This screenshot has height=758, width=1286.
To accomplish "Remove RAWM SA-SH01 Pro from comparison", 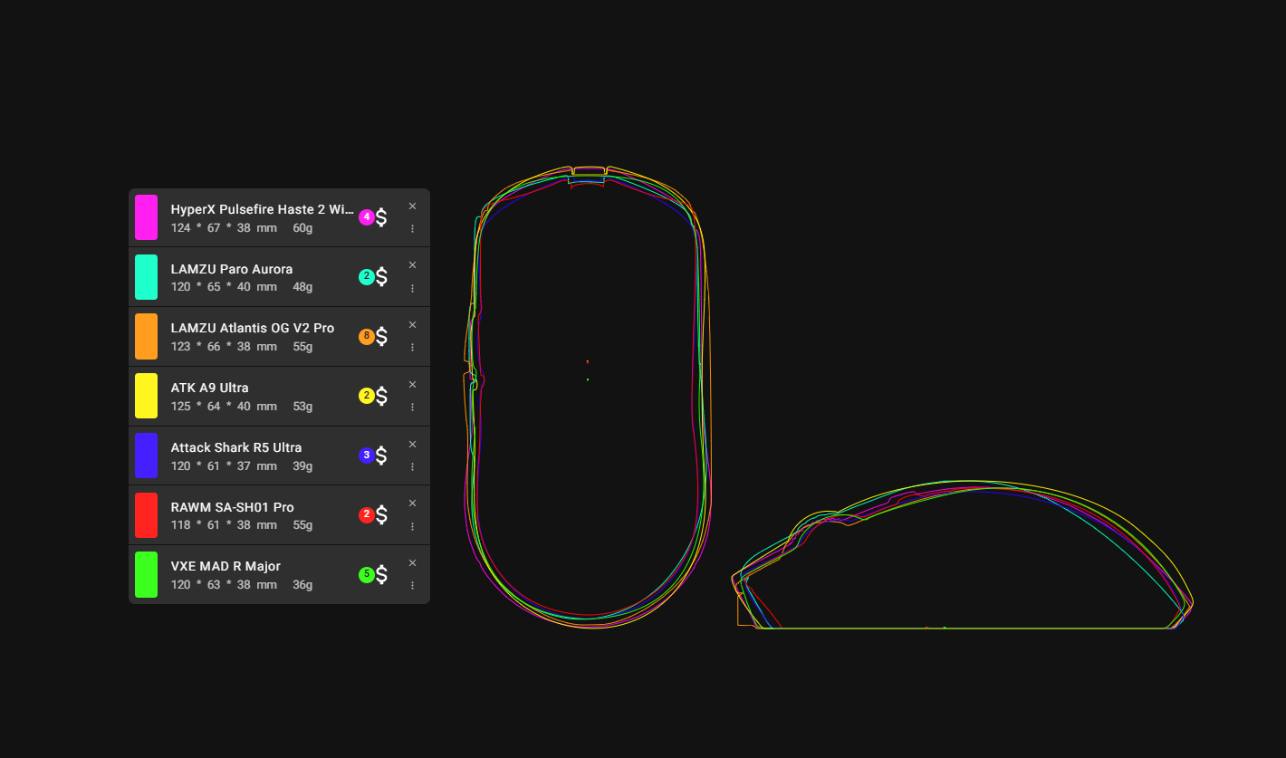I will tap(412, 504).
